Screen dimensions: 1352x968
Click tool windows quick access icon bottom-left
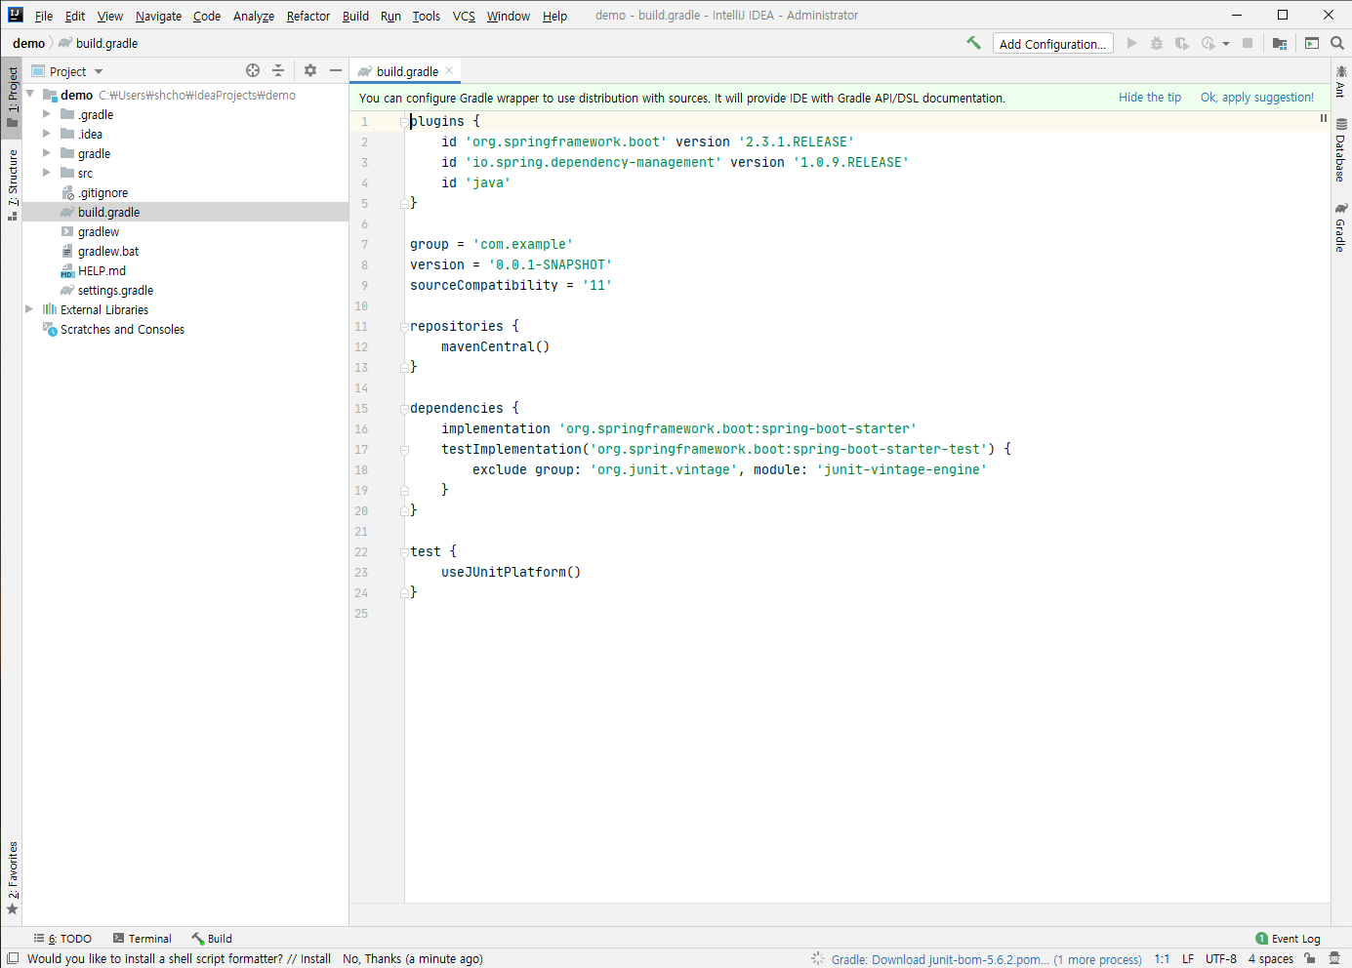[x=13, y=958]
